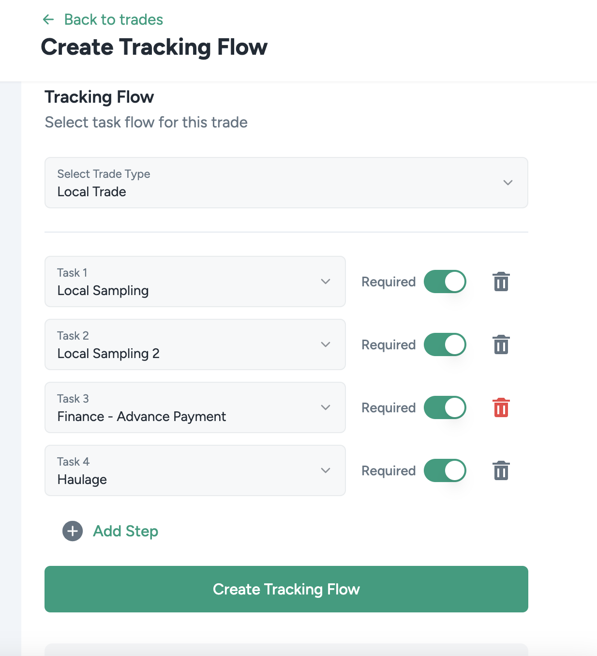Screen dimensions: 597x656
Task: Open Task 2 dropdown chevron
Action: click(326, 344)
